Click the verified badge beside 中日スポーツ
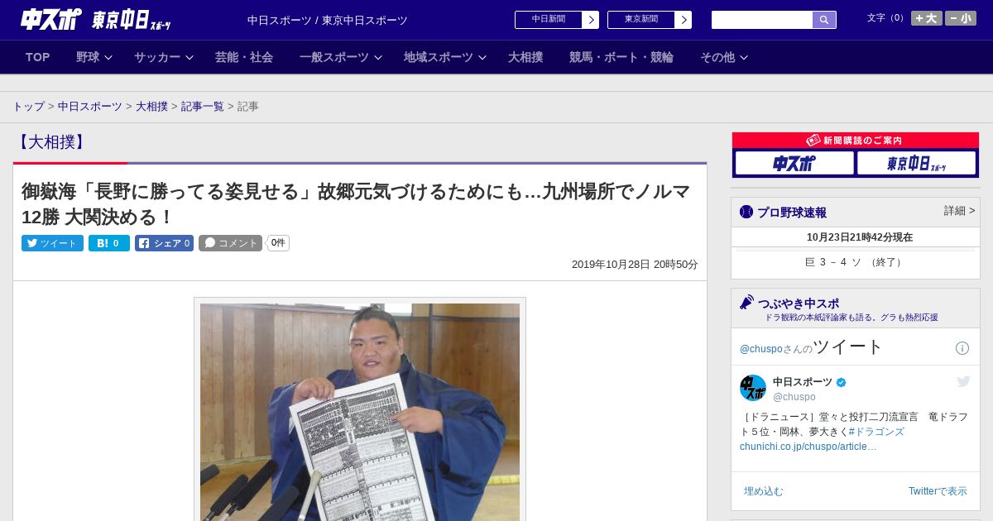Image resolution: width=993 pixels, height=521 pixels. pyautogui.click(x=842, y=382)
